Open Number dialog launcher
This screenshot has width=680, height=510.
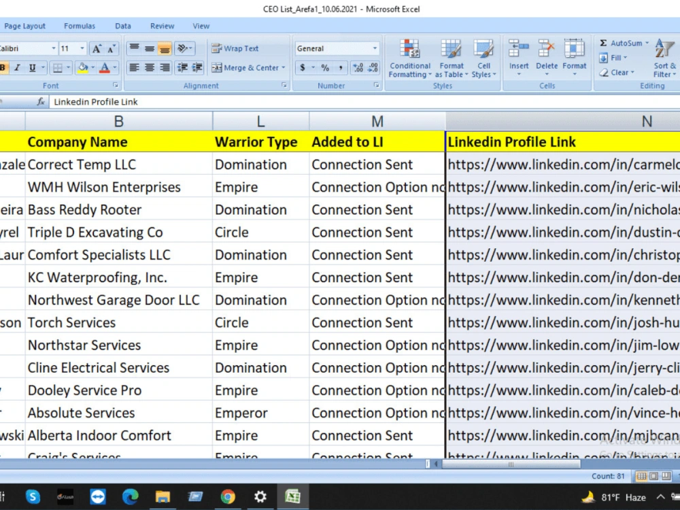coord(376,86)
